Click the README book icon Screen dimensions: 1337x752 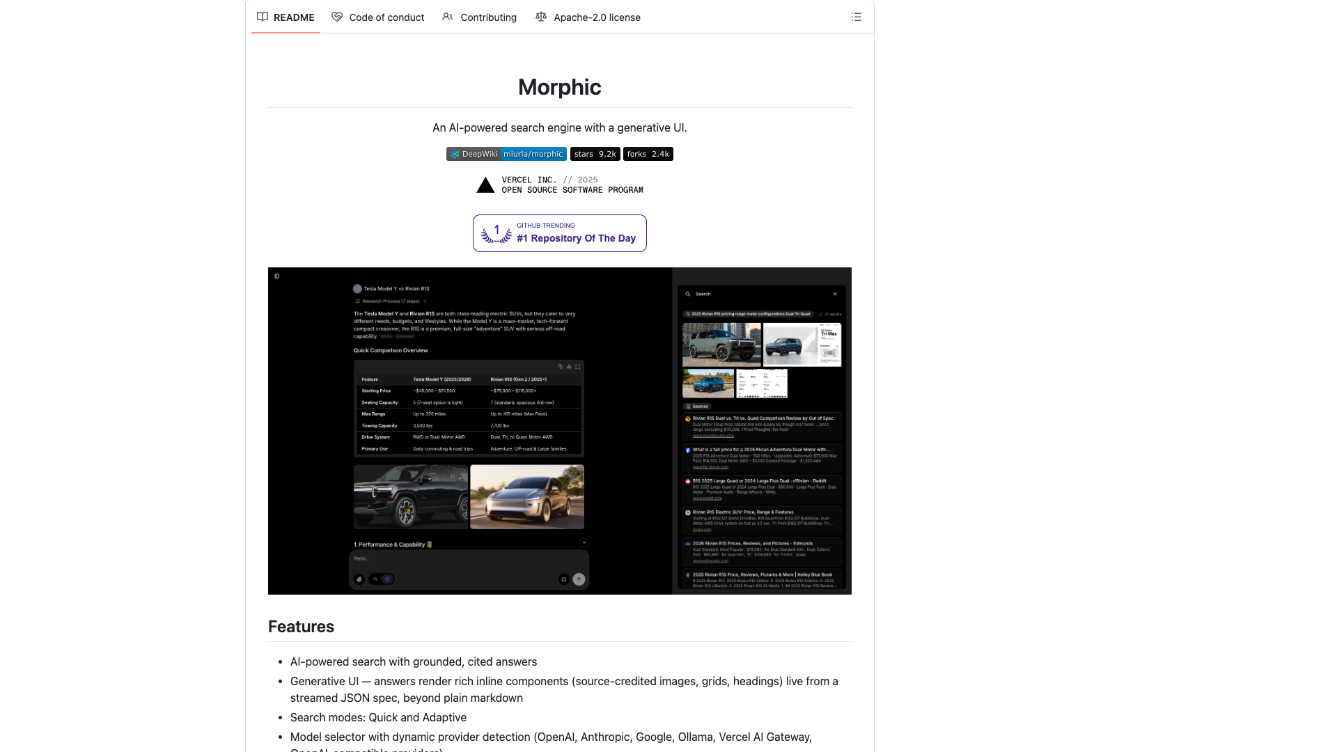tap(263, 17)
